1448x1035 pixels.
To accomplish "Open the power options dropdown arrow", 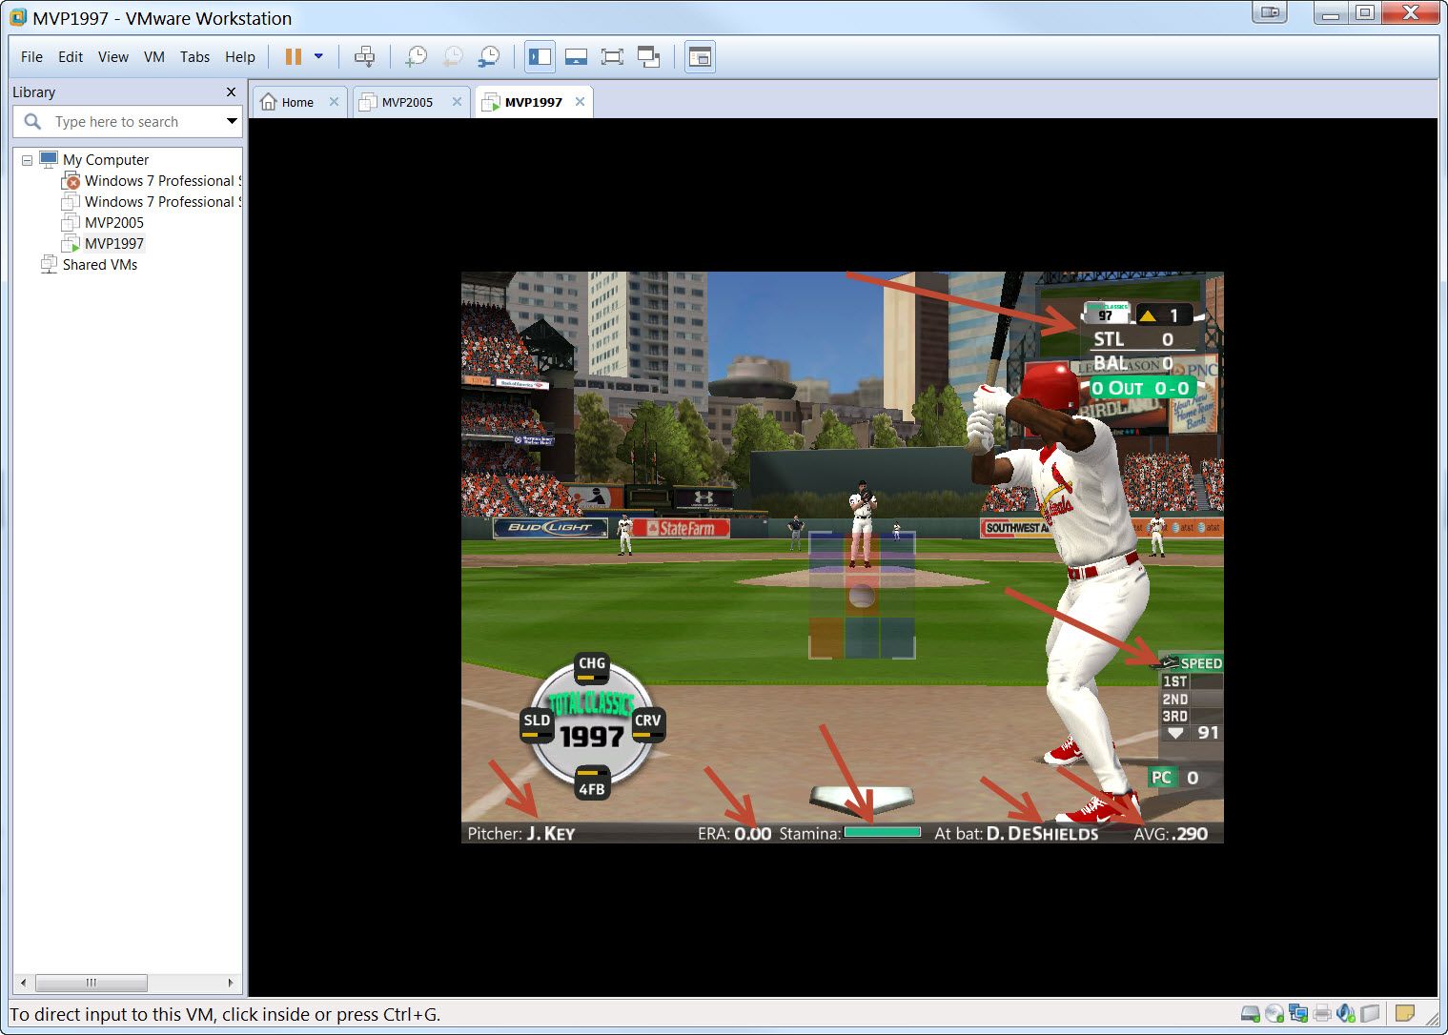I will (x=318, y=56).
